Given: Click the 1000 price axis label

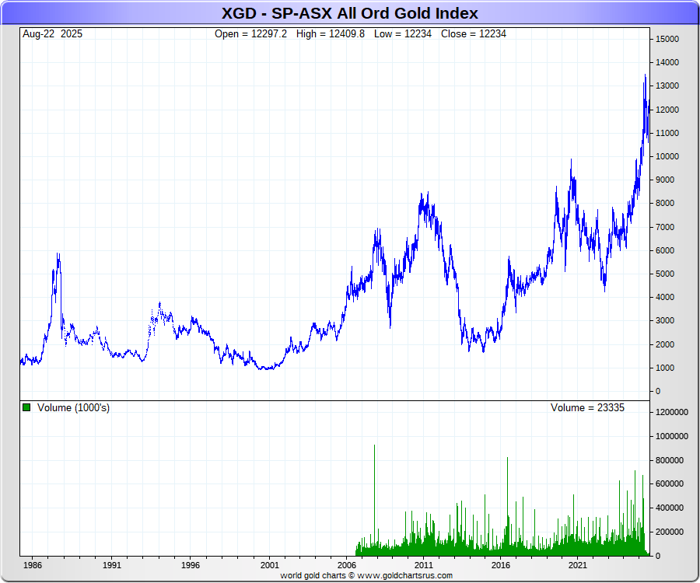Looking at the screenshot, I should tap(665, 368).
